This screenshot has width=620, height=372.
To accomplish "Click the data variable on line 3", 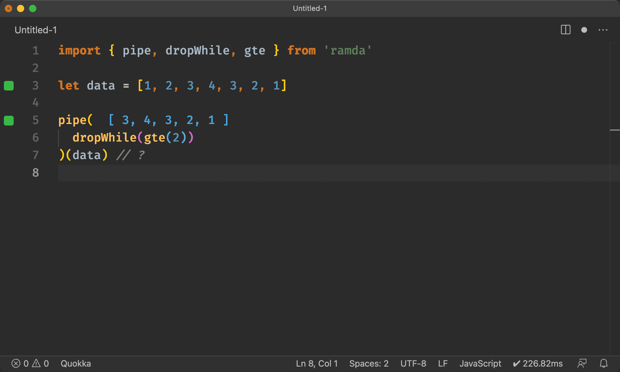I will pyautogui.click(x=101, y=86).
